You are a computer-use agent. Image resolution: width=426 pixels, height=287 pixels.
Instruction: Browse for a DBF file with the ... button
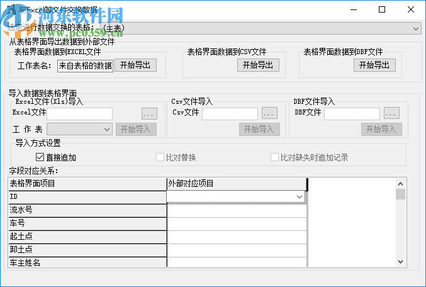[391, 113]
